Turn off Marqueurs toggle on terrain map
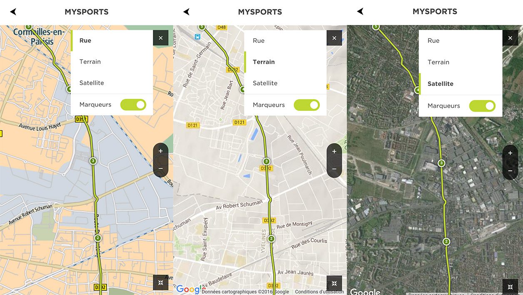This screenshot has height=295, width=523. 307,105
